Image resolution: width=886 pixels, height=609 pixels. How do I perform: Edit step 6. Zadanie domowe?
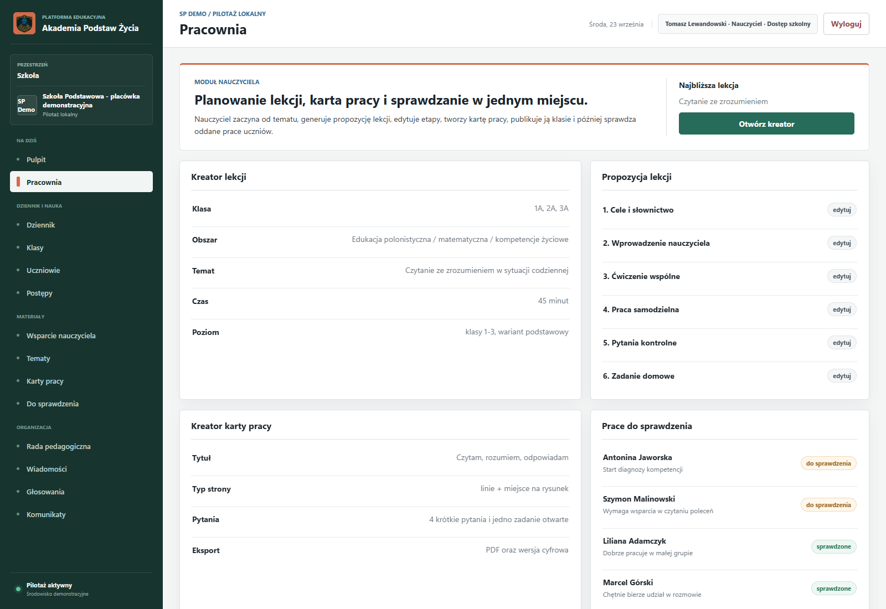tap(842, 376)
